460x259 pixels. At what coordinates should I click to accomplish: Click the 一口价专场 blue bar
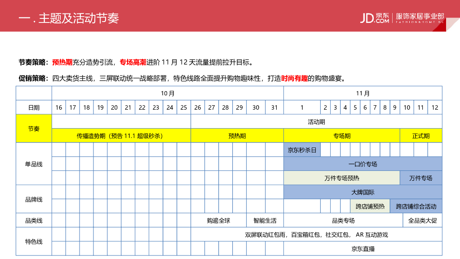click(363, 164)
